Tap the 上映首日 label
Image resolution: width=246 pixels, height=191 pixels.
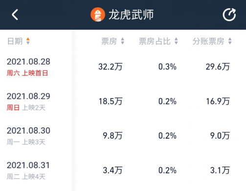click(35, 73)
